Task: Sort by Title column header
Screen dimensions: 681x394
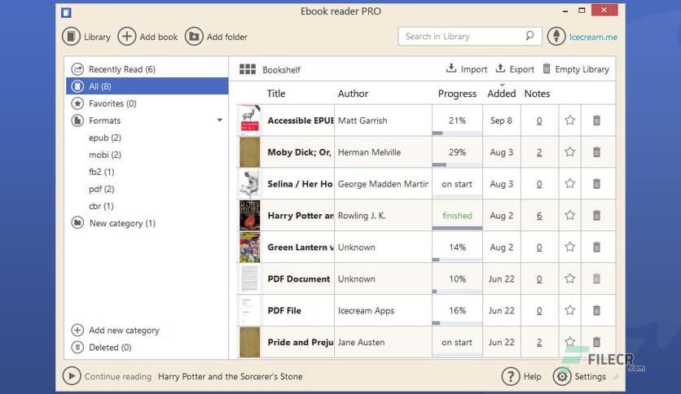Action: [x=276, y=94]
